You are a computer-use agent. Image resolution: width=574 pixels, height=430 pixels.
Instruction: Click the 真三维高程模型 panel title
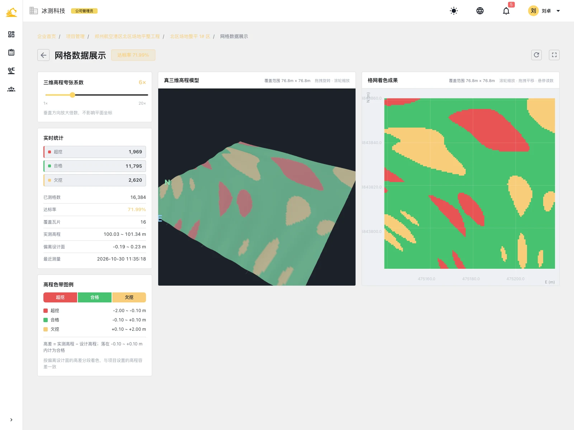click(182, 80)
